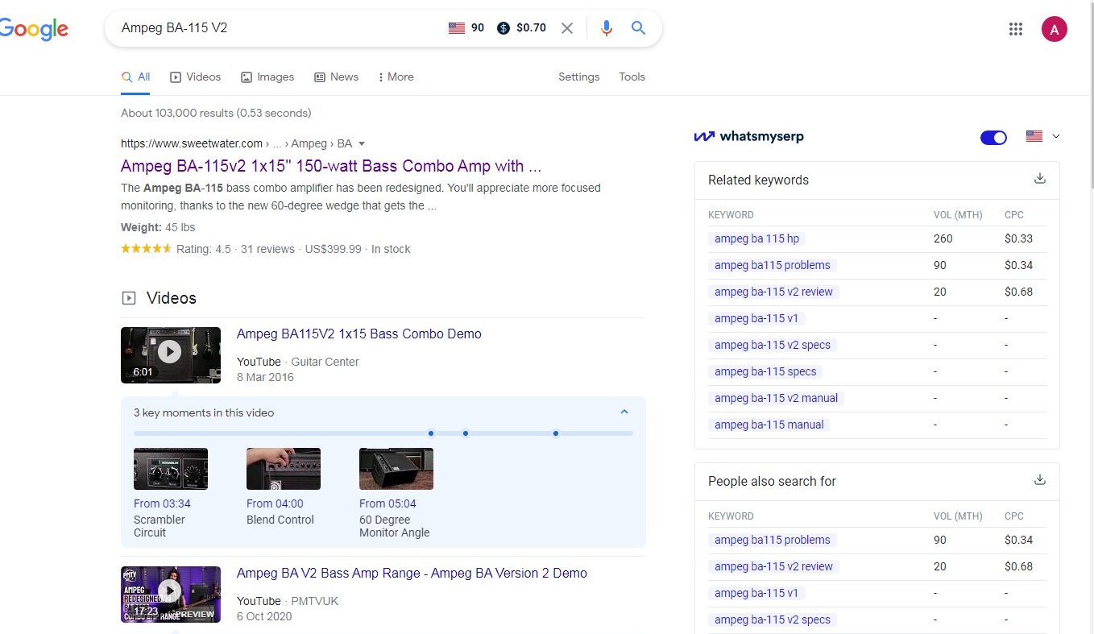This screenshot has height=634, width=1094.
Task: Jump to From 04:00 key moment
Action: tap(275, 503)
